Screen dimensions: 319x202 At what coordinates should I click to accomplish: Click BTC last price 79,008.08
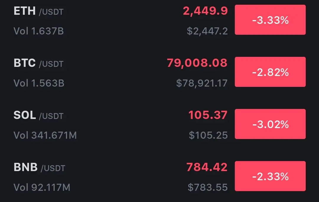tap(197, 63)
